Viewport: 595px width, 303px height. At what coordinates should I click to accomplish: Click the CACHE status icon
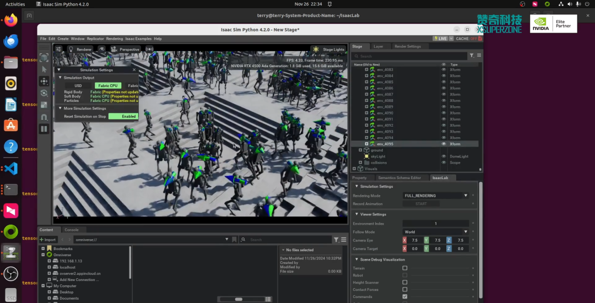point(480,39)
